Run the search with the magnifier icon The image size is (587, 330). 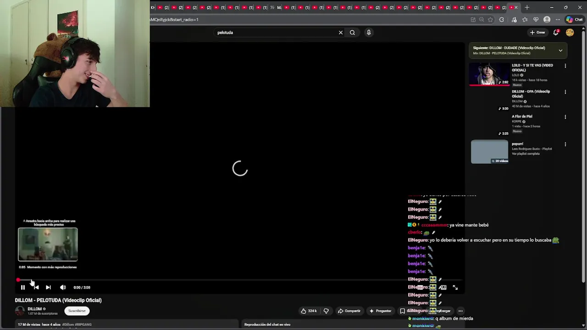pyautogui.click(x=352, y=33)
